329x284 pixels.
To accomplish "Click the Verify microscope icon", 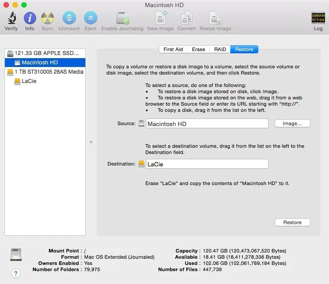I will pyautogui.click(x=12, y=18).
